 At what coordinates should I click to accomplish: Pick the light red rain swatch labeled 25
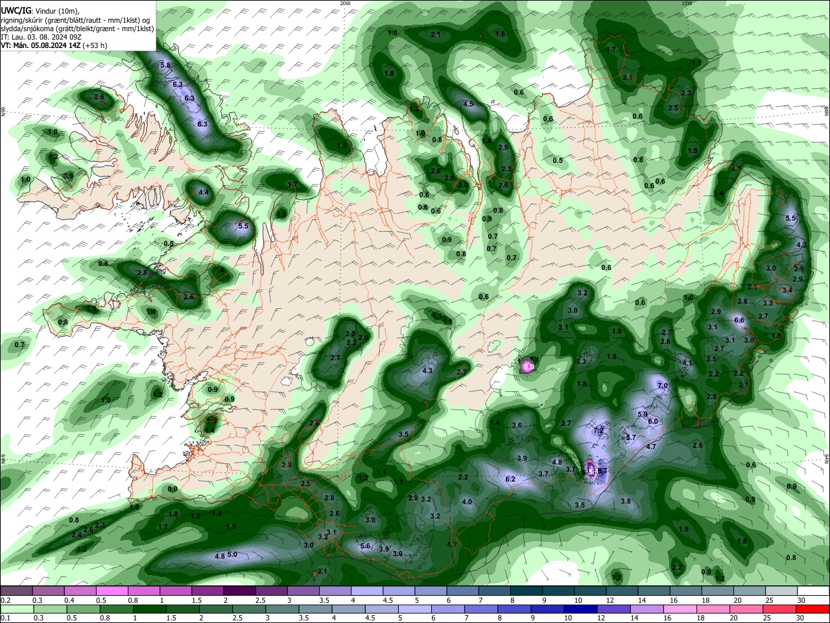point(780,609)
